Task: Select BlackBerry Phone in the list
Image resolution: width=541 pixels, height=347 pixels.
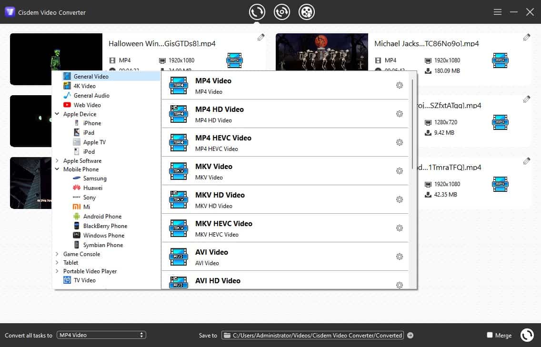Action: pos(106,226)
